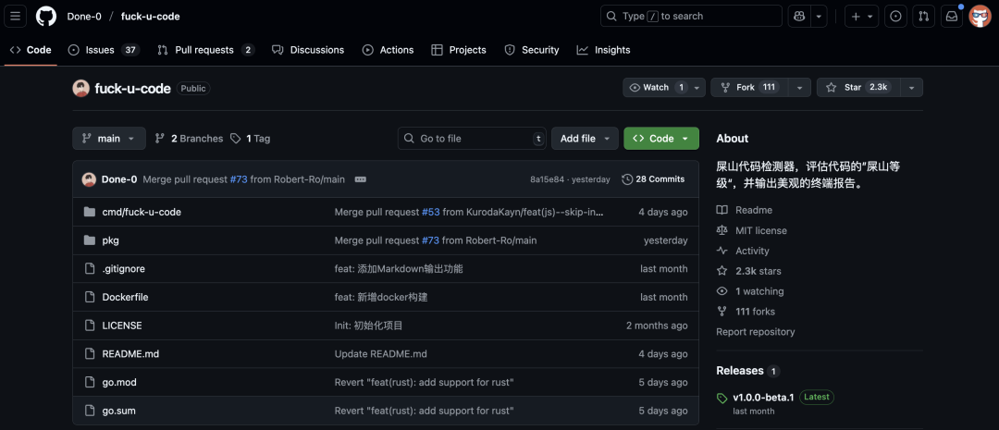Expand commit message details ellipsis
The height and width of the screenshot is (430, 999).
click(360, 179)
